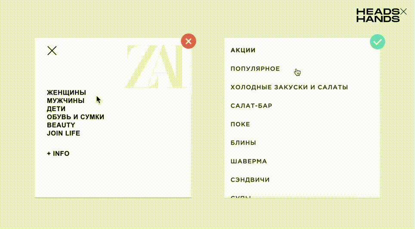
Task: Click the green checkmark badge
Action: (x=378, y=42)
